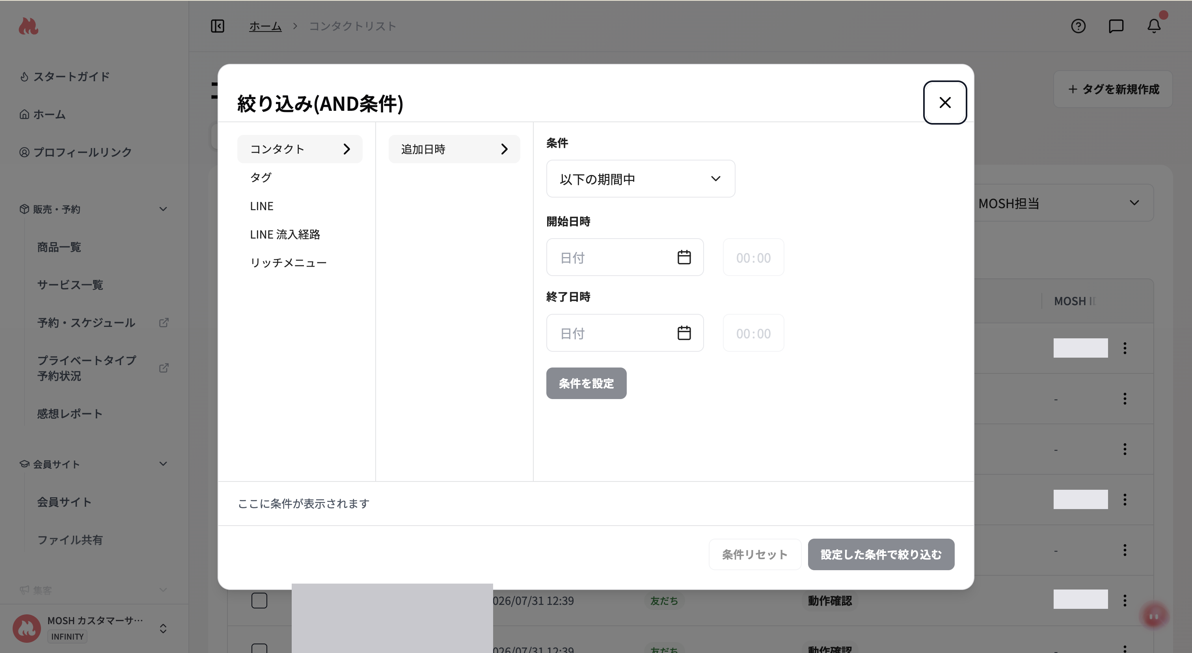Open the chat message icon
1192x653 pixels.
pos(1116,26)
